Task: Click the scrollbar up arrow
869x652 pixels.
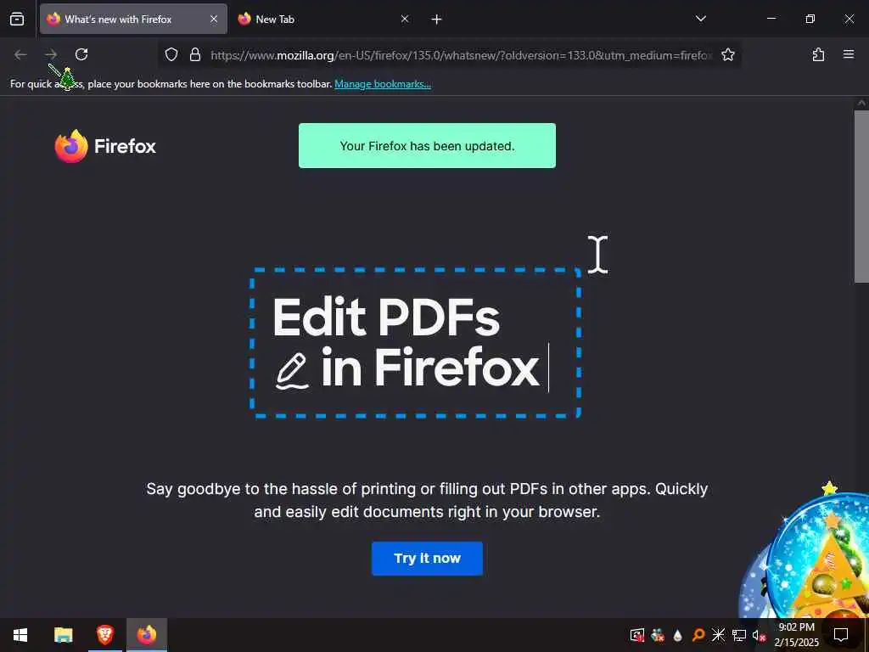Action: click(x=862, y=103)
